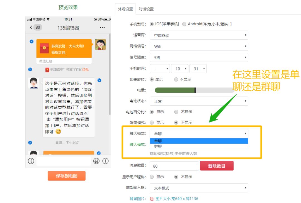Open the 聊天模式 dropdown showing 单聊
301x203 pixels.
point(199,134)
